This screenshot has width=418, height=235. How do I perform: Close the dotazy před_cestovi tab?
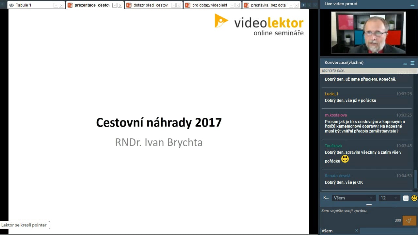pos(179,5)
